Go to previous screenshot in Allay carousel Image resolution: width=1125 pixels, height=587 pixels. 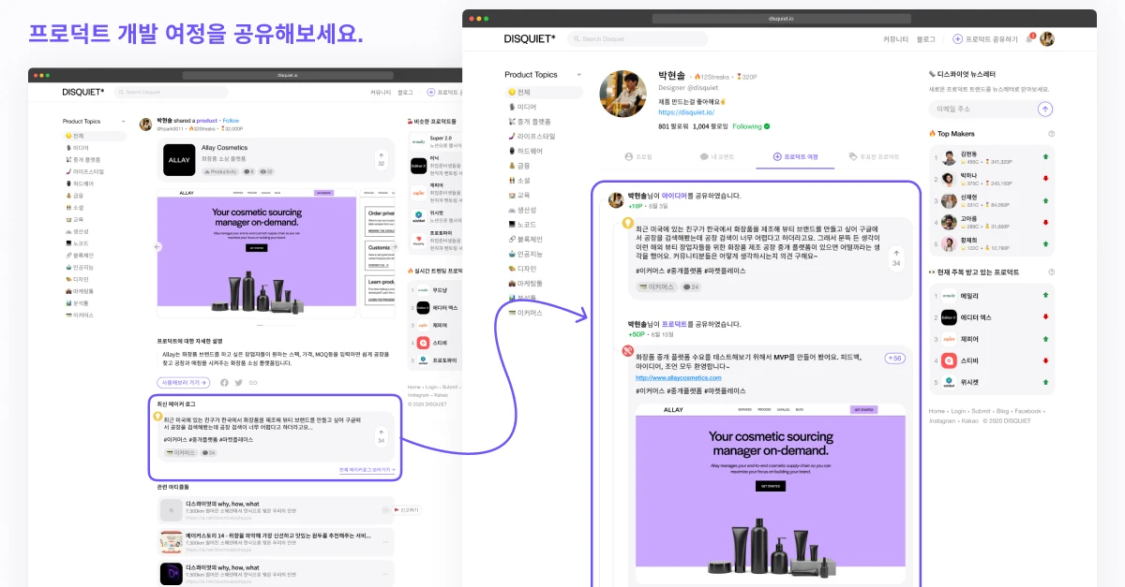pos(157,247)
